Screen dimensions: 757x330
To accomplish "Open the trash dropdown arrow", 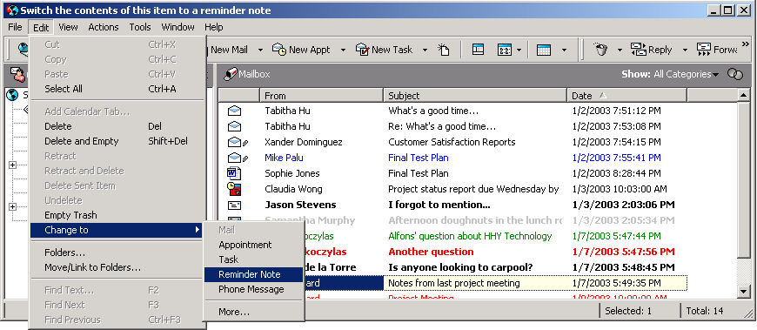I will coord(620,50).
